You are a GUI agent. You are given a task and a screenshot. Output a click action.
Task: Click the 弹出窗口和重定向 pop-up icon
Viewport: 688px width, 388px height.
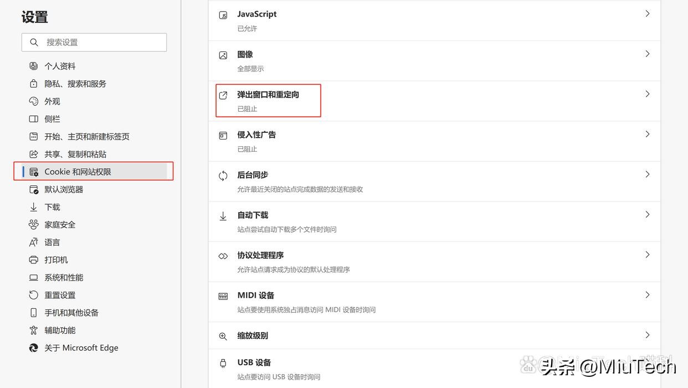pos(223,95)
